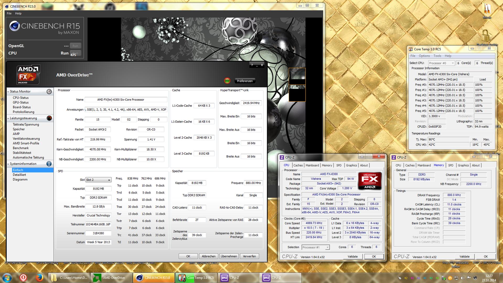Click the Action Center flag tray icon
The width and height of the screenshot is (503, 283).
469,278
